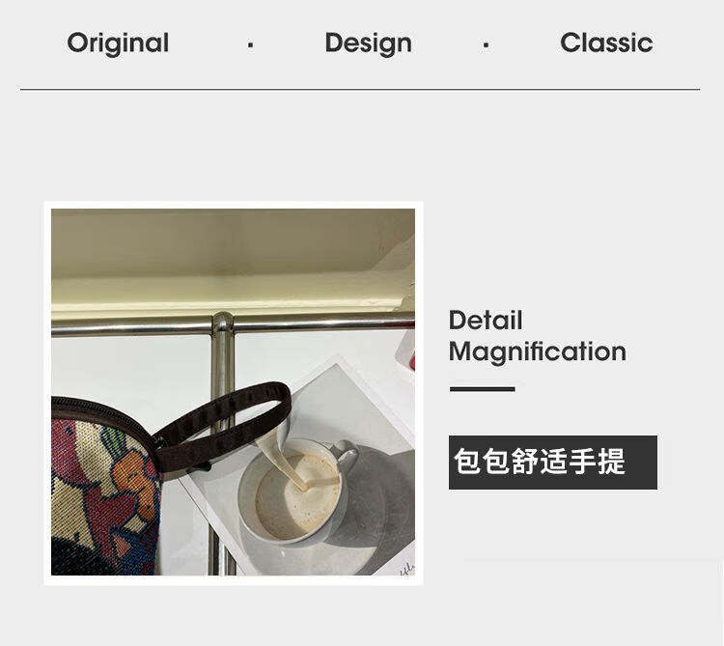The image size is (724, 646).
Task: Click the coffee cup in the photo
Action: [x=295, y=491]
